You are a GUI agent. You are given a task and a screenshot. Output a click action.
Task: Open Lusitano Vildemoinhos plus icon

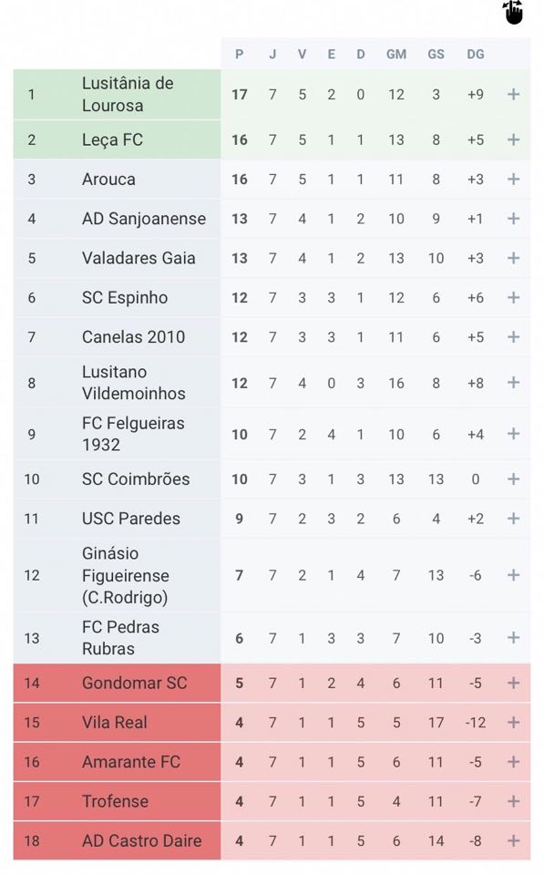pyautogui.click(x=513, y=383)
